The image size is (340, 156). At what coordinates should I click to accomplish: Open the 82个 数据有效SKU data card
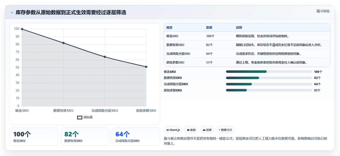[x=85, y=137]
